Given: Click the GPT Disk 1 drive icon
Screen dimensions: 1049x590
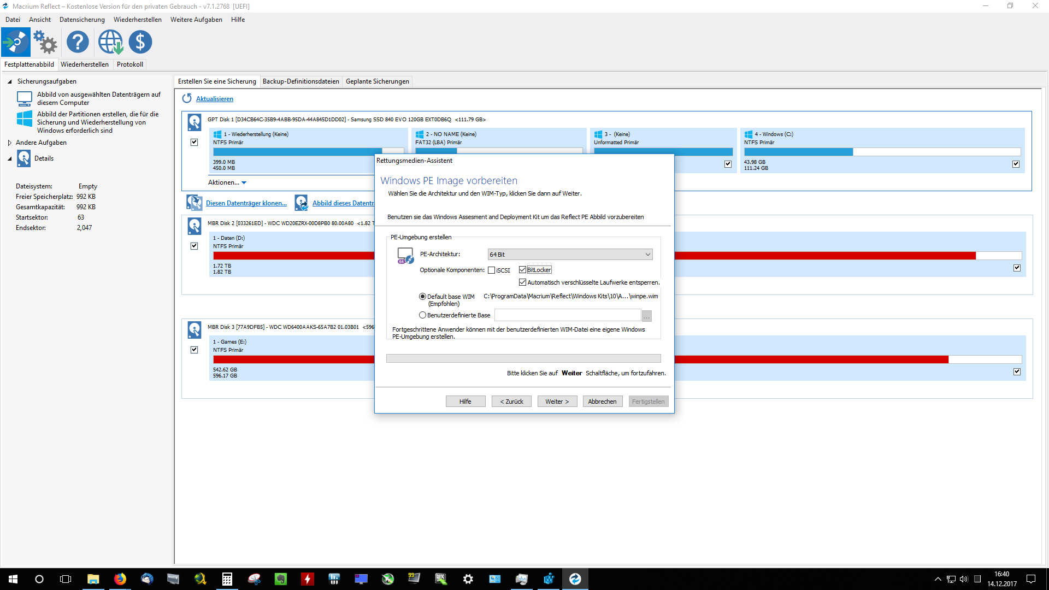Looking at the screenshot, I should coord(194,122).
